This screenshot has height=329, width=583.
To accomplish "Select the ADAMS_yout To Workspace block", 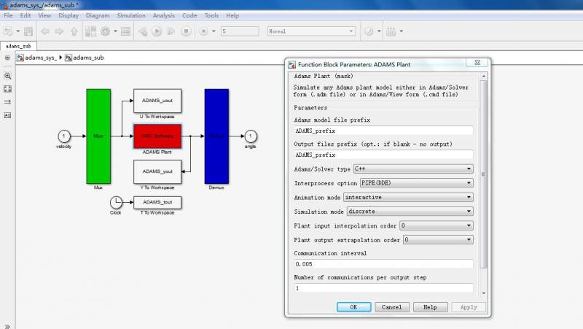I will tap(157, 171).
